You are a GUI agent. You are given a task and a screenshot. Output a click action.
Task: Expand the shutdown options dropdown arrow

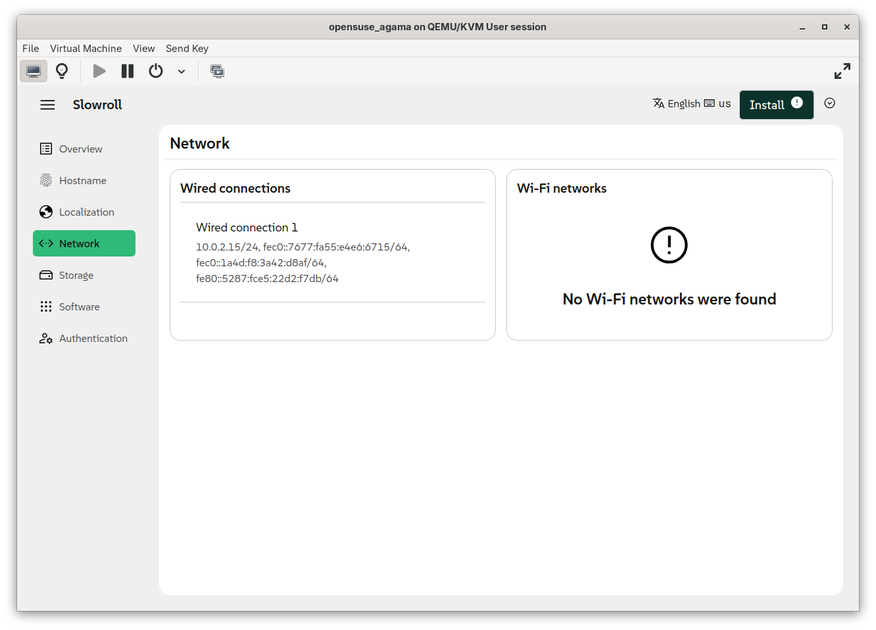182,72
